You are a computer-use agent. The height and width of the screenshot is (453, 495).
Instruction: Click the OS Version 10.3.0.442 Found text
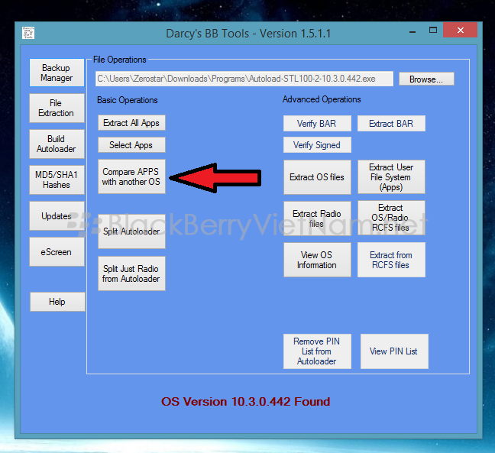(246, 402)
